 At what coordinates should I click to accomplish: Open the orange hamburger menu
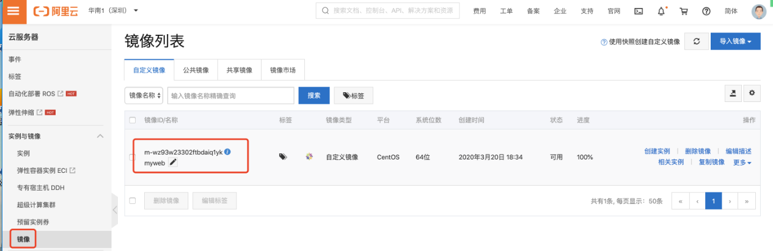(13, 11)
